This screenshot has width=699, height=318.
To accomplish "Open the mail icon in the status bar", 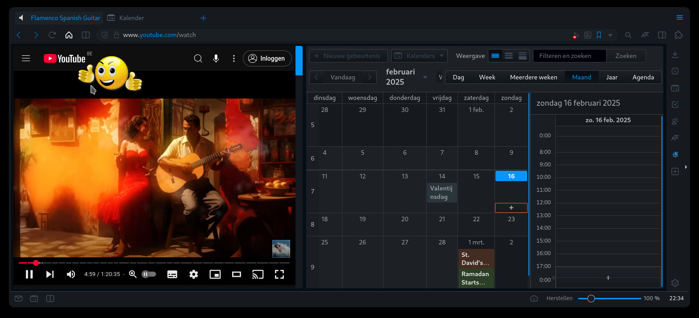I will (x=18, y=298).
